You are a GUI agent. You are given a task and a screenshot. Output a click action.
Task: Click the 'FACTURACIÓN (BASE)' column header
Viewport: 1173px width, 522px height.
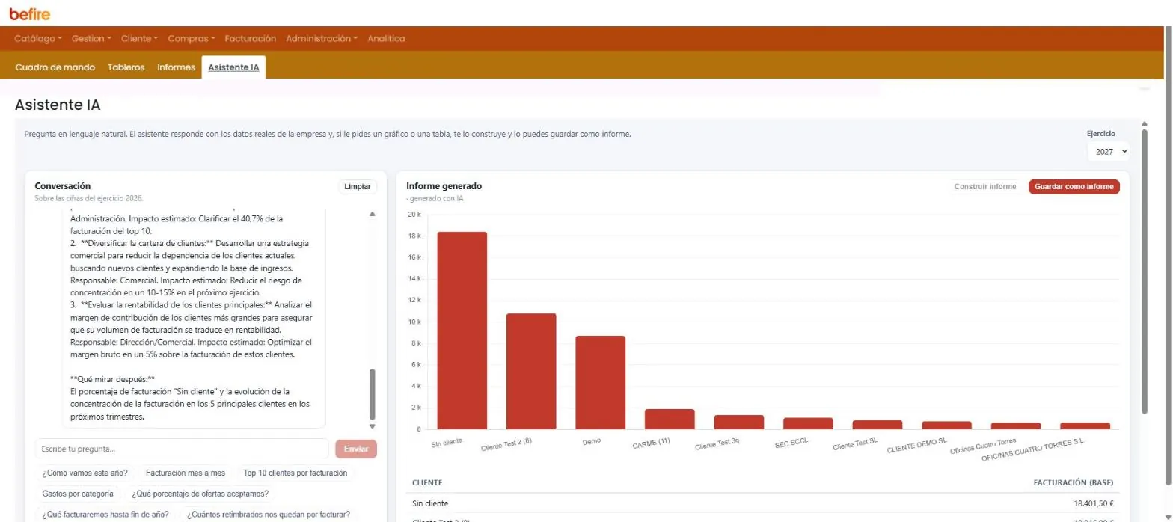[x=1074, y=483]
